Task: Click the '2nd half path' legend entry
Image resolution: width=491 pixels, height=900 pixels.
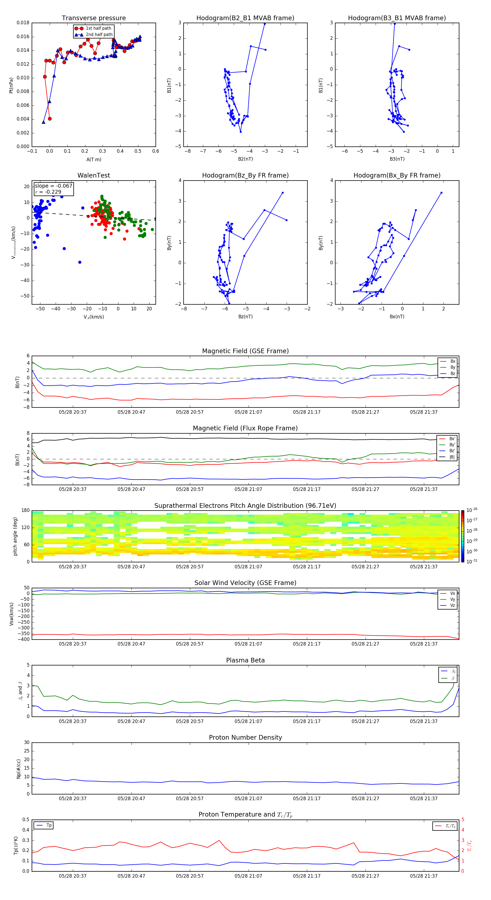Action: (x=93, y=35)
